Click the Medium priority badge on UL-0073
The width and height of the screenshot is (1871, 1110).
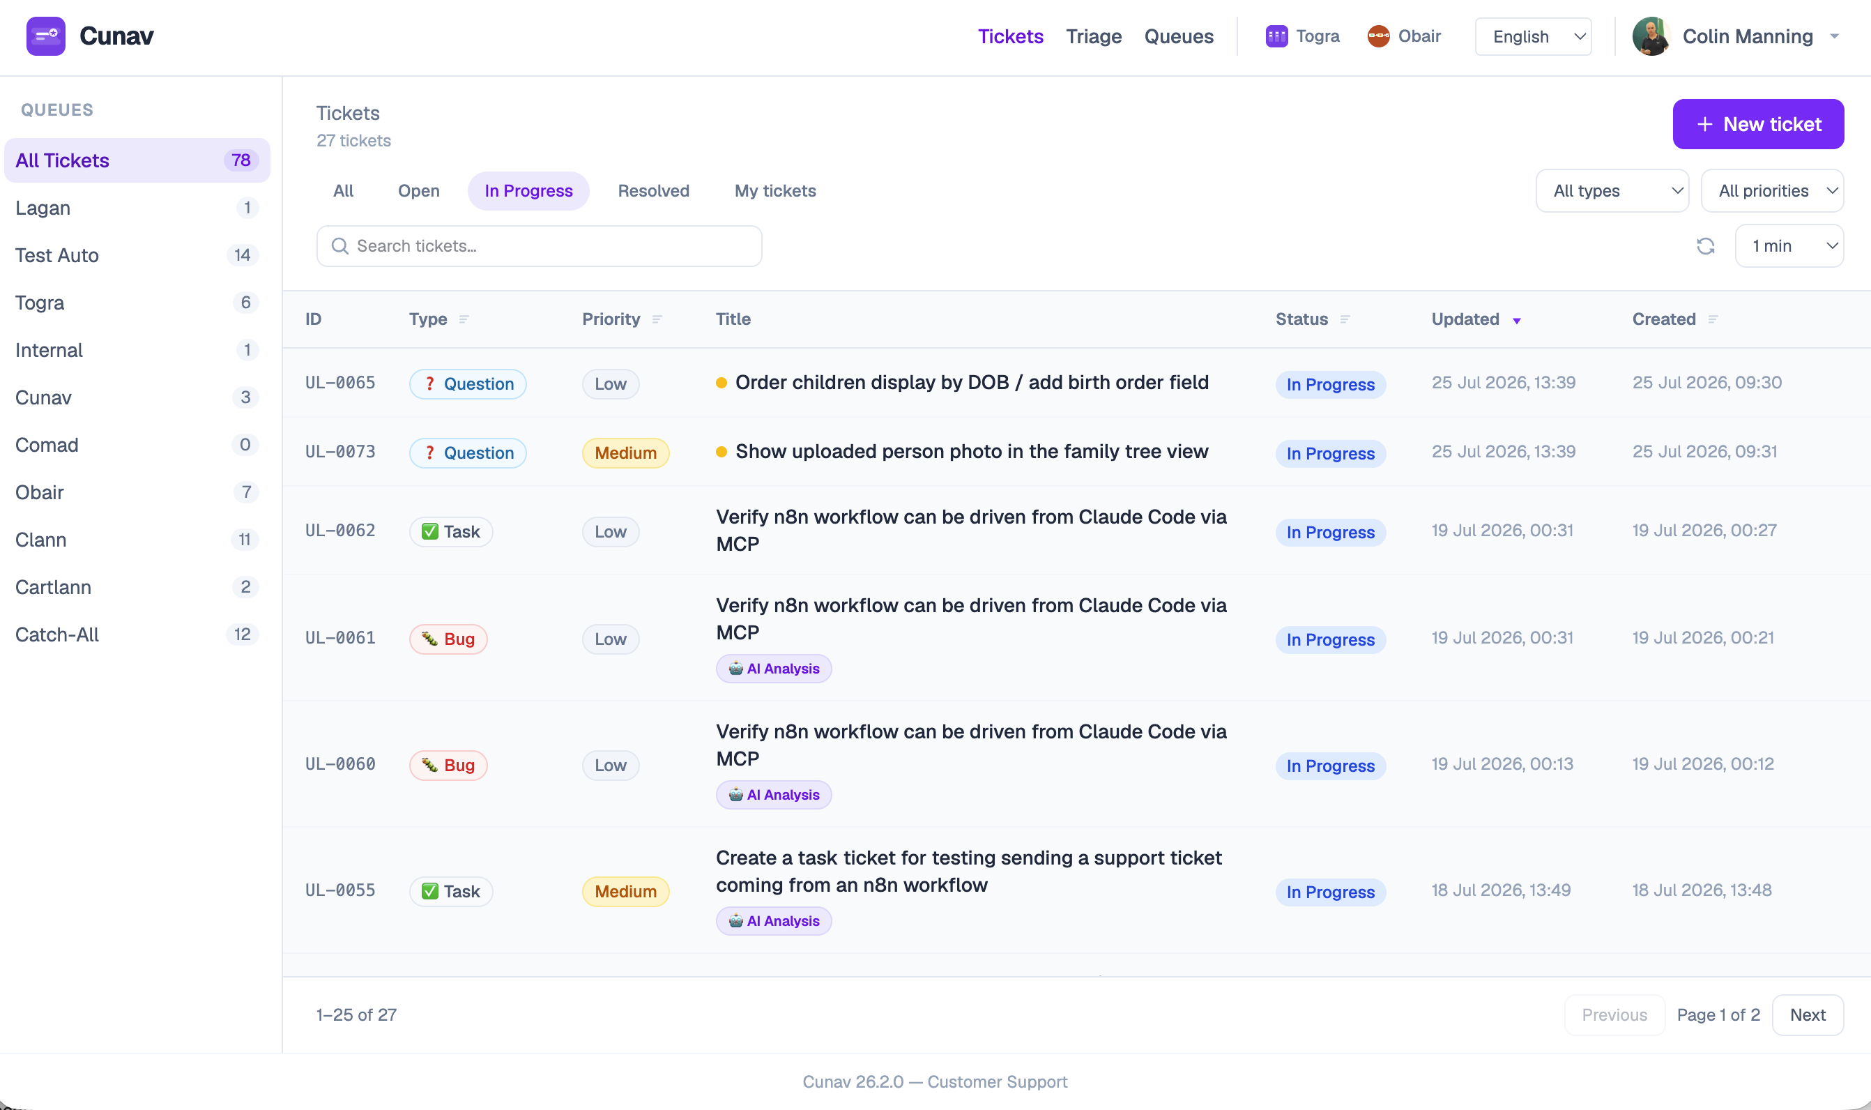click(x=625, y=453)
